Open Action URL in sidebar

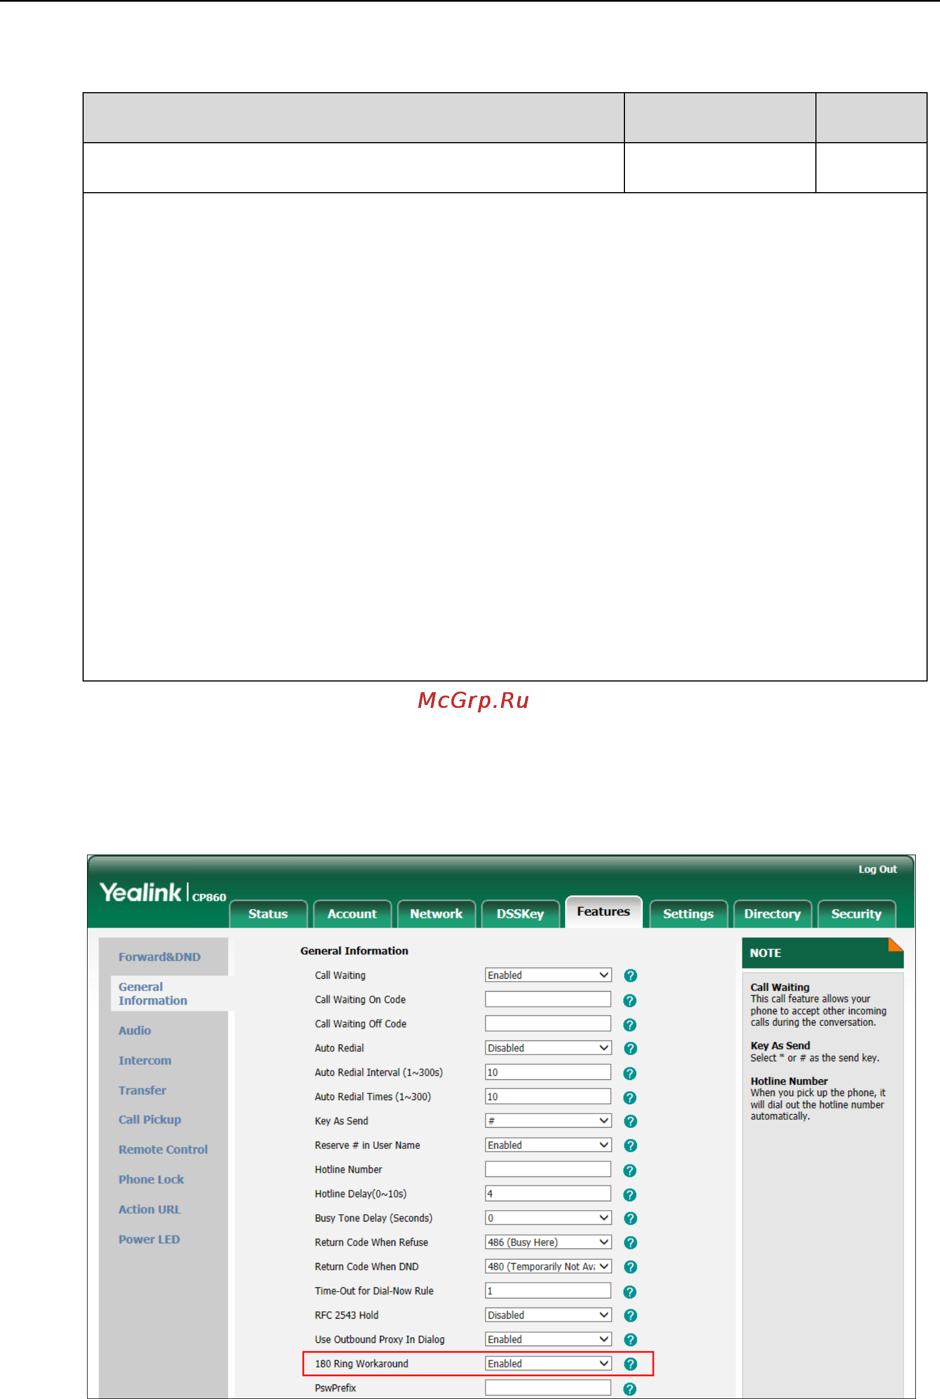click(150, 1210)
